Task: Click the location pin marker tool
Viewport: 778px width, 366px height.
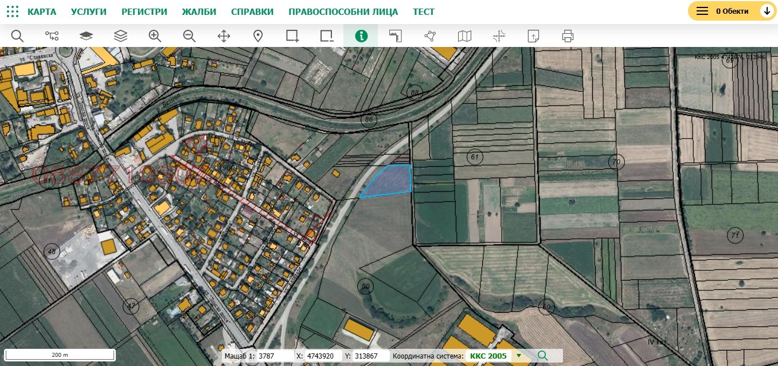Action: [x=258, y=36]
